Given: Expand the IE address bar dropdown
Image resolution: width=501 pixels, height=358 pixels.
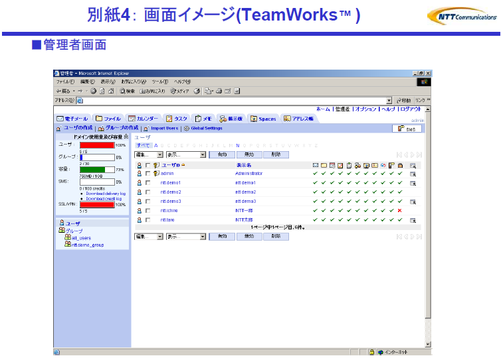Looking at the screenshot, I should 389,100.
